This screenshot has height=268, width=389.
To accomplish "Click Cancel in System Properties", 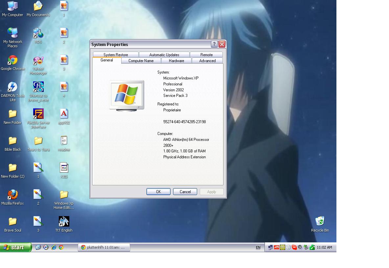I will click(185, 192).
